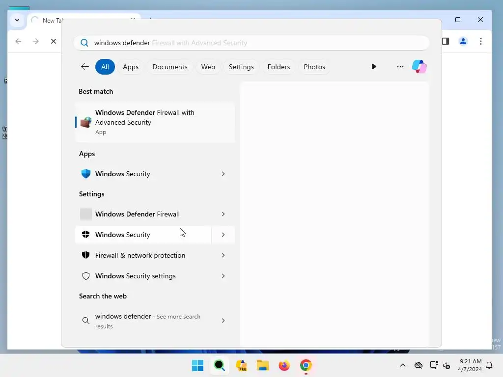This screenshot has width=503, height=377.
Task: Expand the web search result chevron
Action: coord(224,321)
